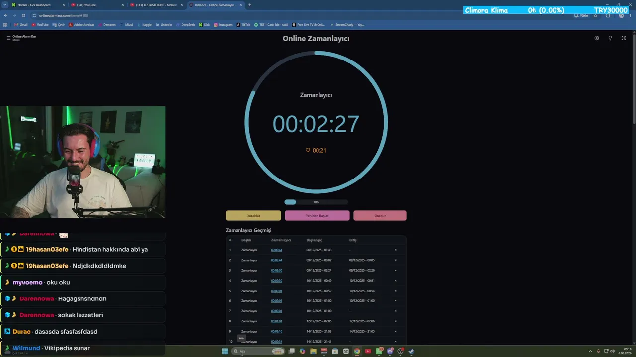Switch to the TESTOSTERONE Motivat tab
This screenshot has height=357, width=636.
pyautogui.click(x=156, y=5)
